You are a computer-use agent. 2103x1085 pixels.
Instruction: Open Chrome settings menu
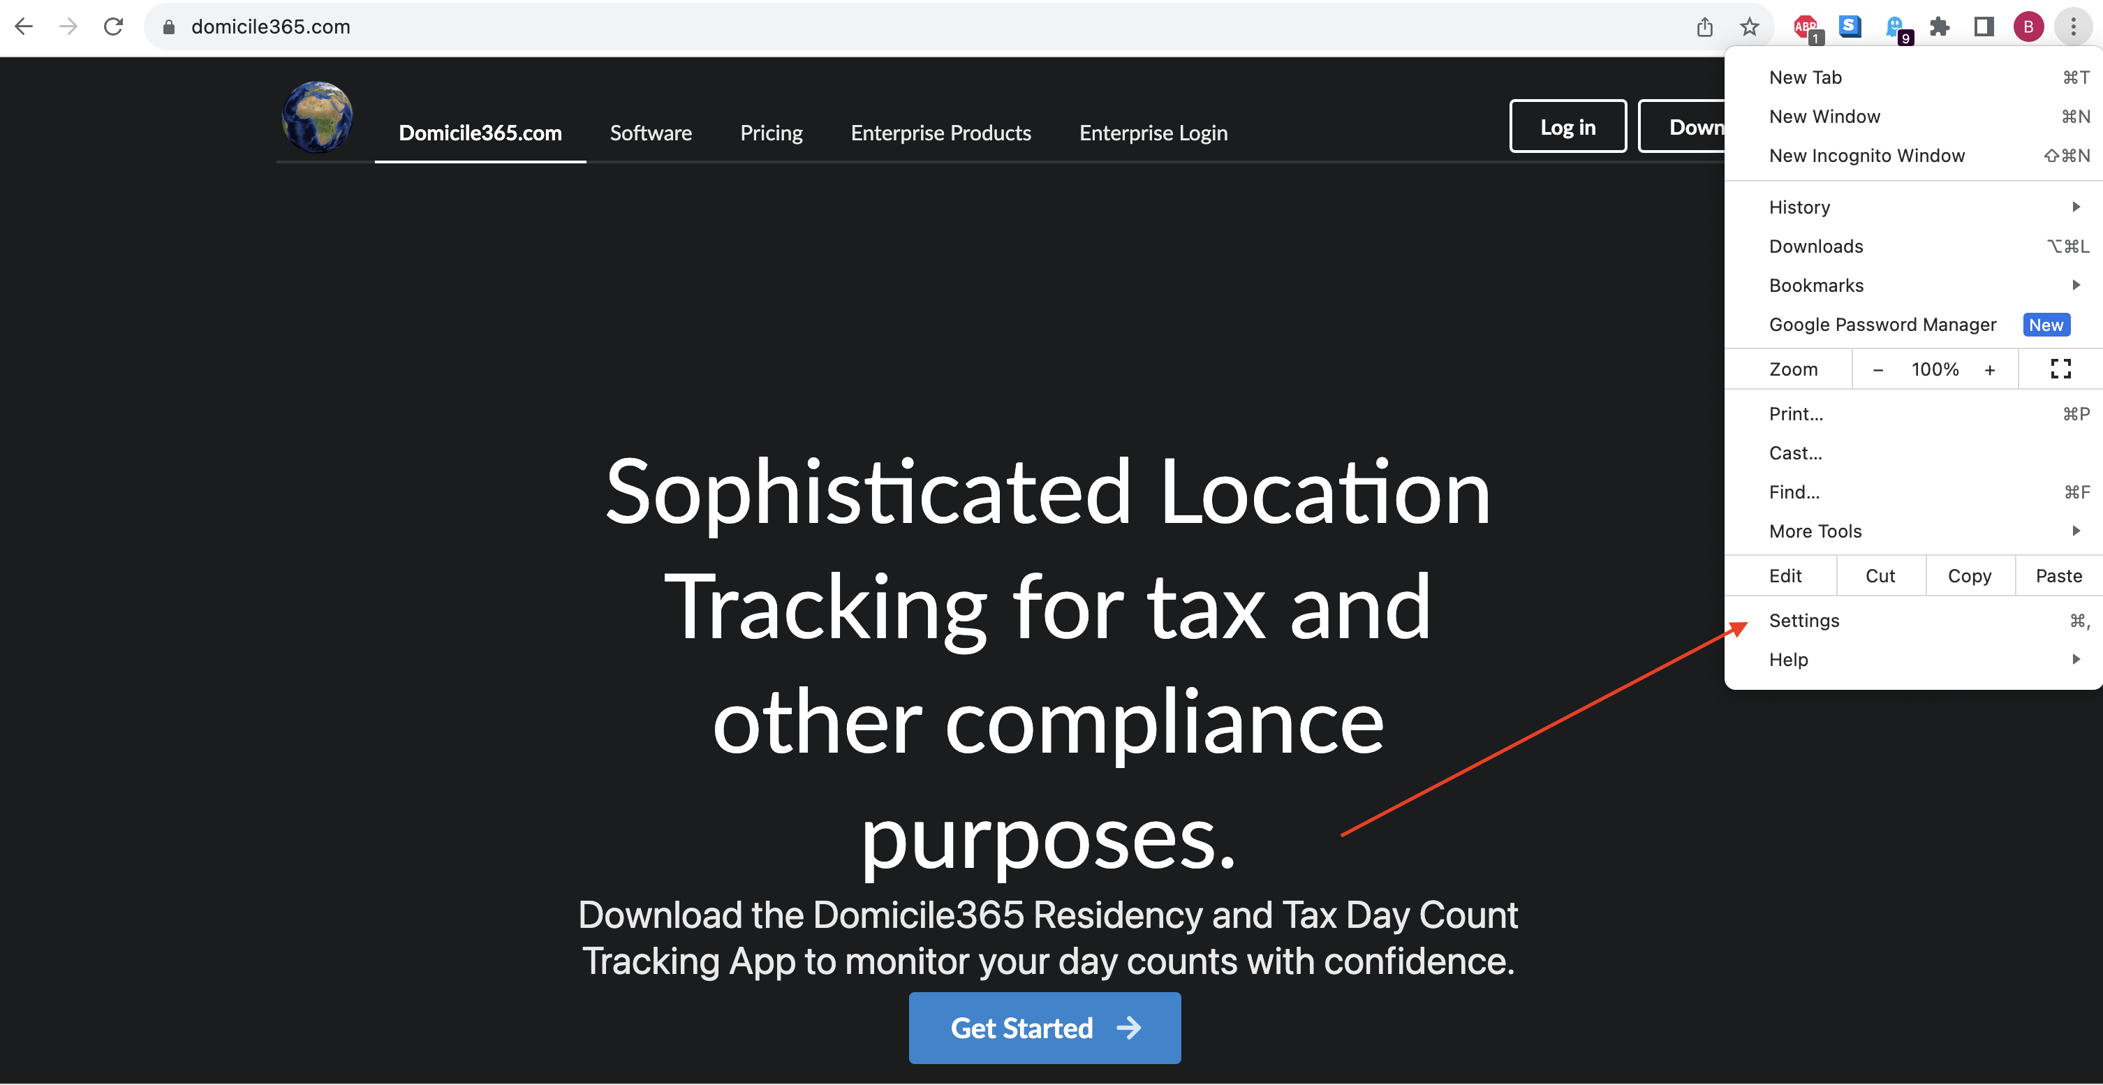1804,620
